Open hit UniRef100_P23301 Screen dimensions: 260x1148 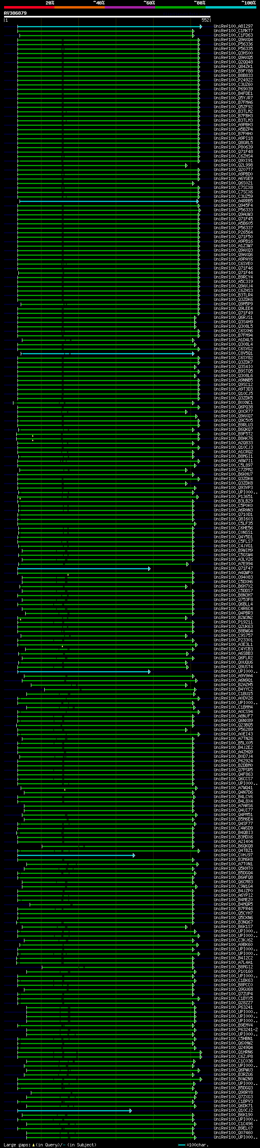click(x=233, y=640)
